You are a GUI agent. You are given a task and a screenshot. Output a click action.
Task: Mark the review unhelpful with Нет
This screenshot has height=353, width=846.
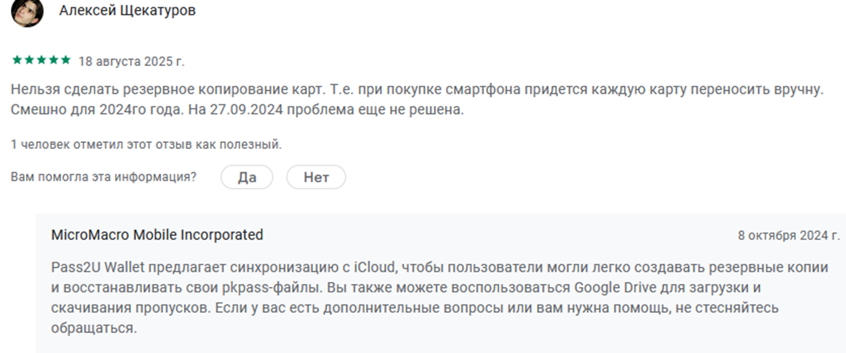pos(316,177)
